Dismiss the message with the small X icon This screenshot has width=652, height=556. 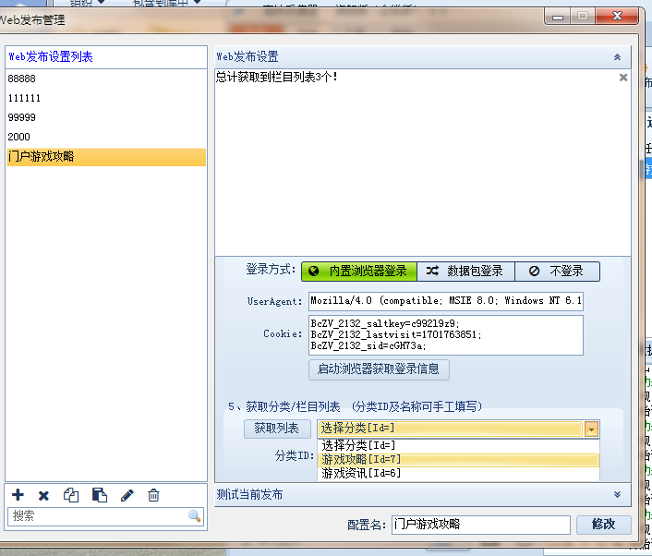[x=623, y=78]
